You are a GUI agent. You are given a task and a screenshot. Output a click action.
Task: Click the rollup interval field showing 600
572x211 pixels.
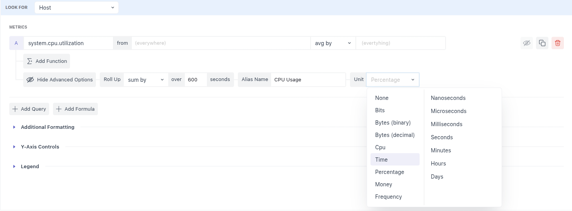coord(195,79)
